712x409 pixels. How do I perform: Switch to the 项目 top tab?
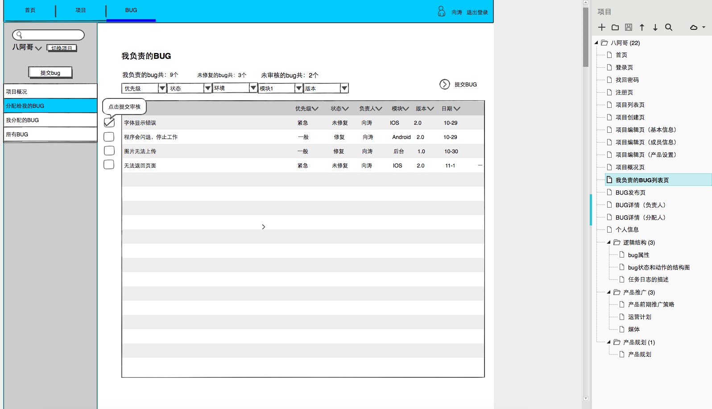81,10
